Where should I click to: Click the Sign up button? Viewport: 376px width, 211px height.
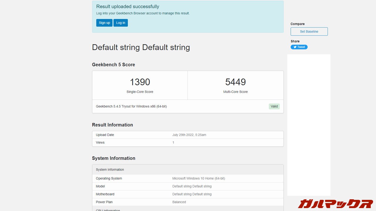tap(104, 23)
